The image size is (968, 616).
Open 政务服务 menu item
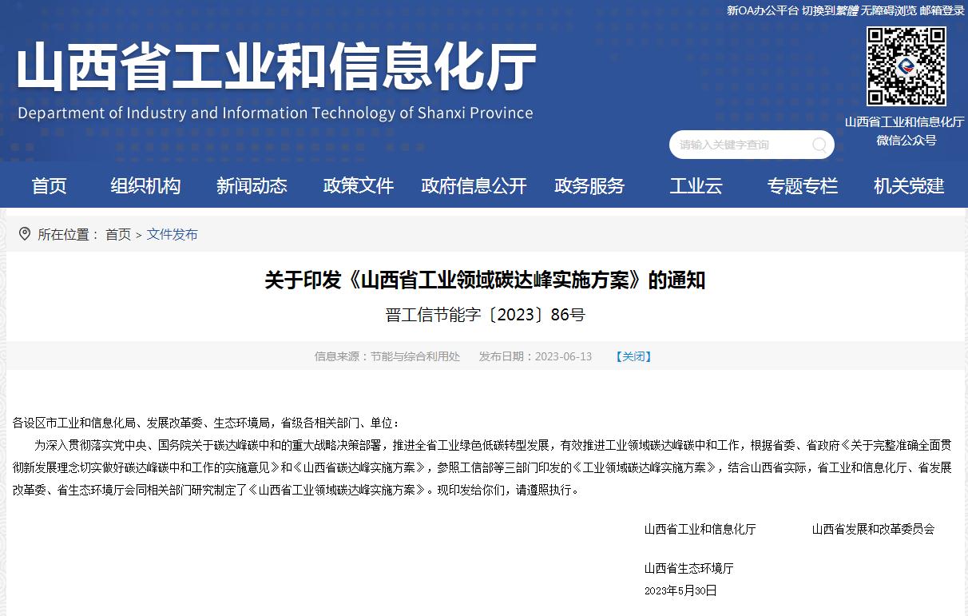[x=589, y=185]
